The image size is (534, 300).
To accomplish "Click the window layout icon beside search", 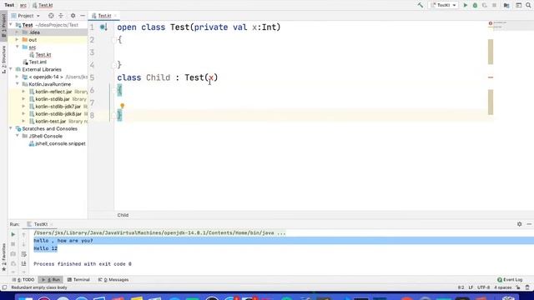I will click(518, 5).
